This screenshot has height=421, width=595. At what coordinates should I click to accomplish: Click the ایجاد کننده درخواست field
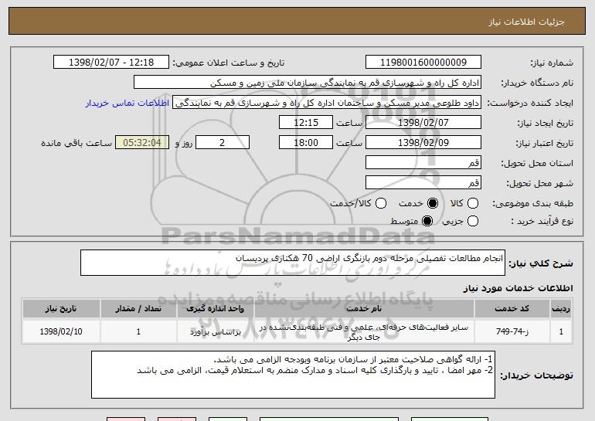click(327, 103)
